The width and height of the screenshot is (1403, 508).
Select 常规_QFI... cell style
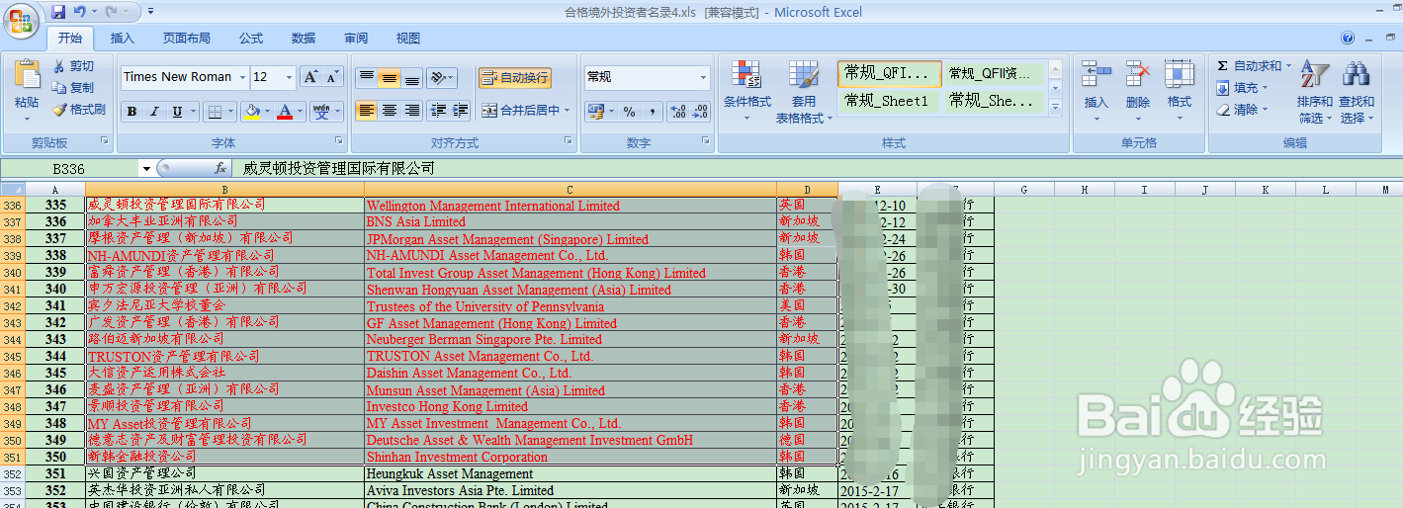pos(890,73)
